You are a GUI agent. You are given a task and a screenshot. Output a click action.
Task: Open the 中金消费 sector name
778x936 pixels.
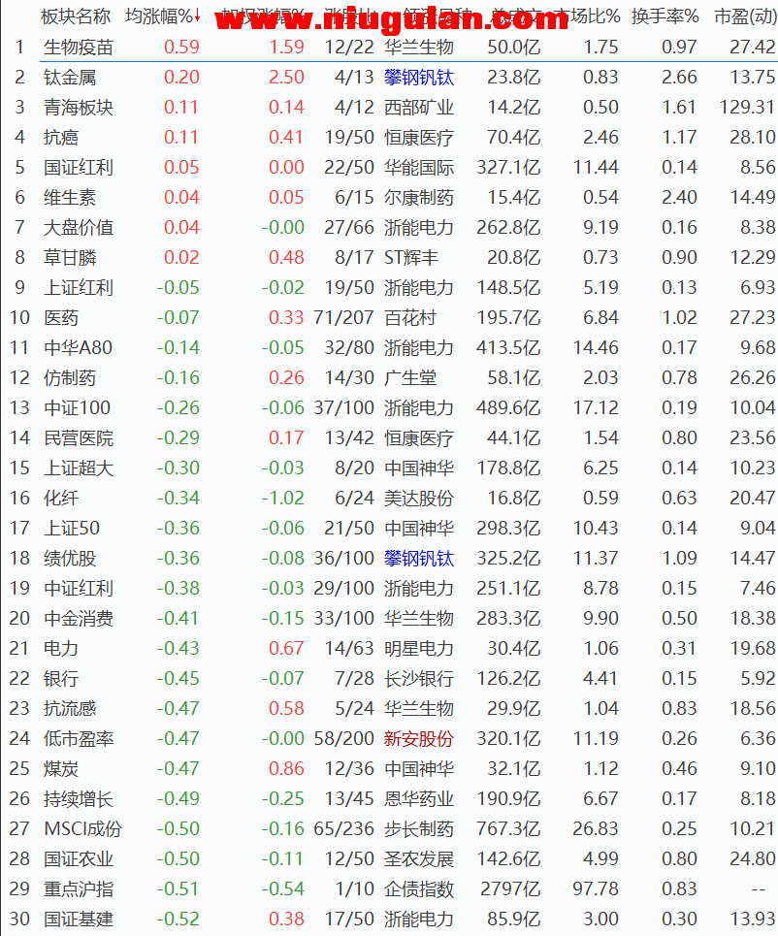click(x=79, y=619)
